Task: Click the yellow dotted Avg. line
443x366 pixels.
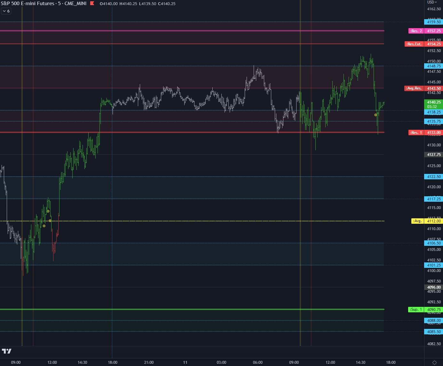Action: (192, 221)
